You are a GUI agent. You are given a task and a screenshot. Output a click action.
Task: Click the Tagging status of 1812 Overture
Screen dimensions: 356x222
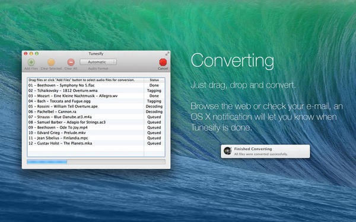tap(154, 91)
